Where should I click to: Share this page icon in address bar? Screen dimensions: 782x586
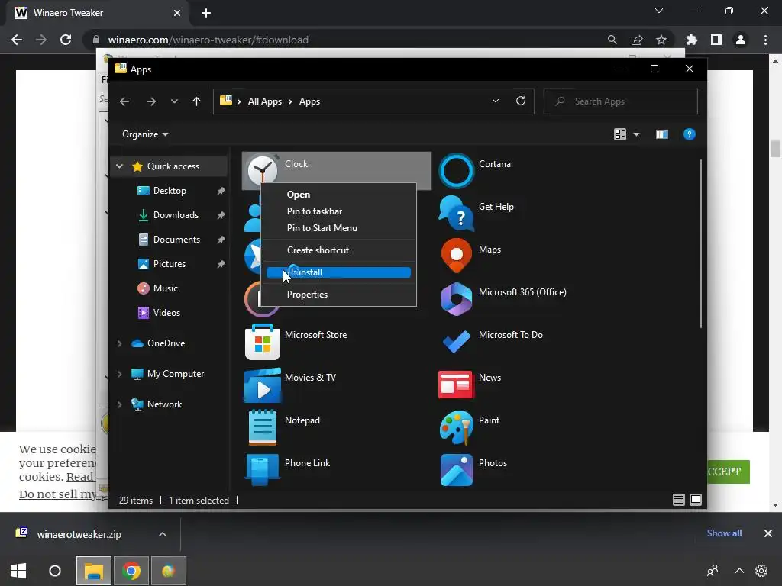click(x=636, y=40)
